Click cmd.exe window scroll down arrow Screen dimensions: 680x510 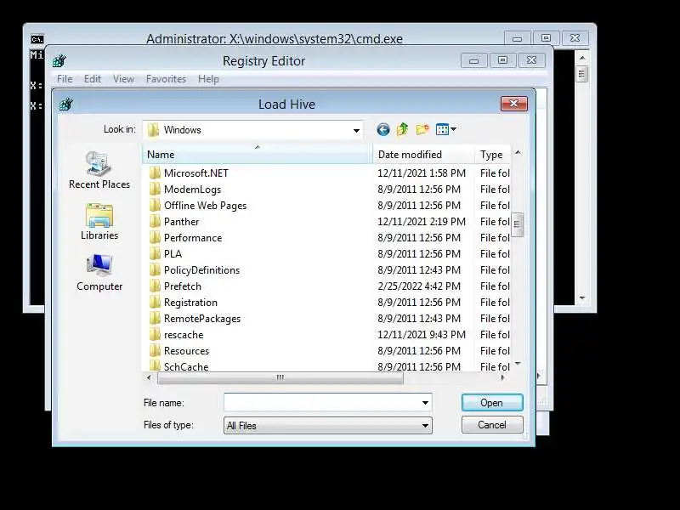582,298
